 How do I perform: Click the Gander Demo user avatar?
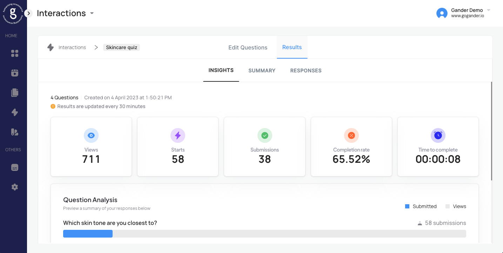coord(442,13)
